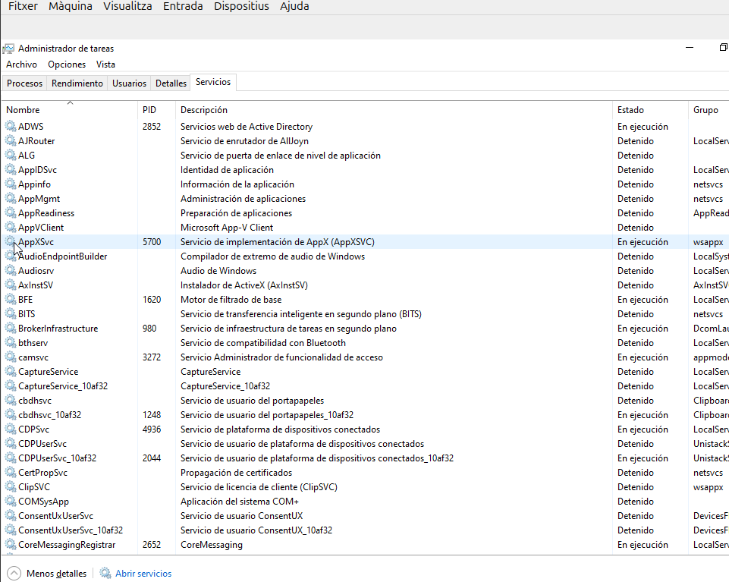Viewport: 729px width, 582px height.
Task: Select the Audiosrv service gear icon
Action: tap(11, 271)
